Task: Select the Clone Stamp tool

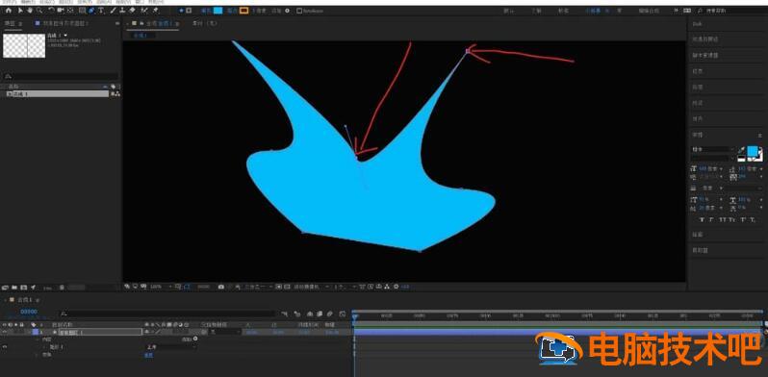Action: pyautogui.click(x=122, y=11)
